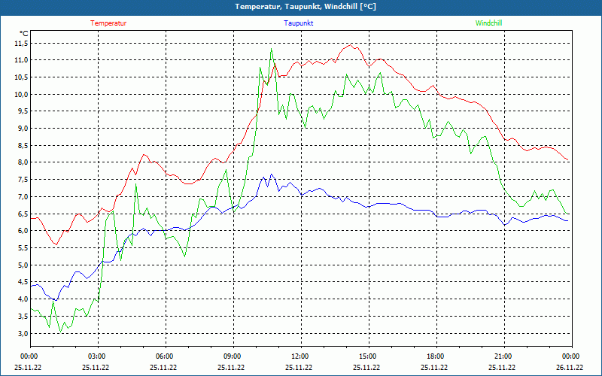Click the 7,5 y-axis value
The image size is (602, 376).
tap(23, 180)
